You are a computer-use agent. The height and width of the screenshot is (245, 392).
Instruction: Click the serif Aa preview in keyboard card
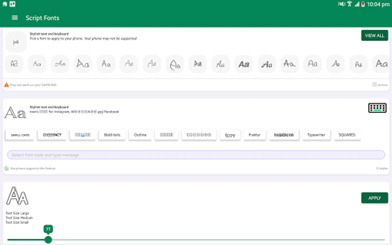(x=15, y=112)
